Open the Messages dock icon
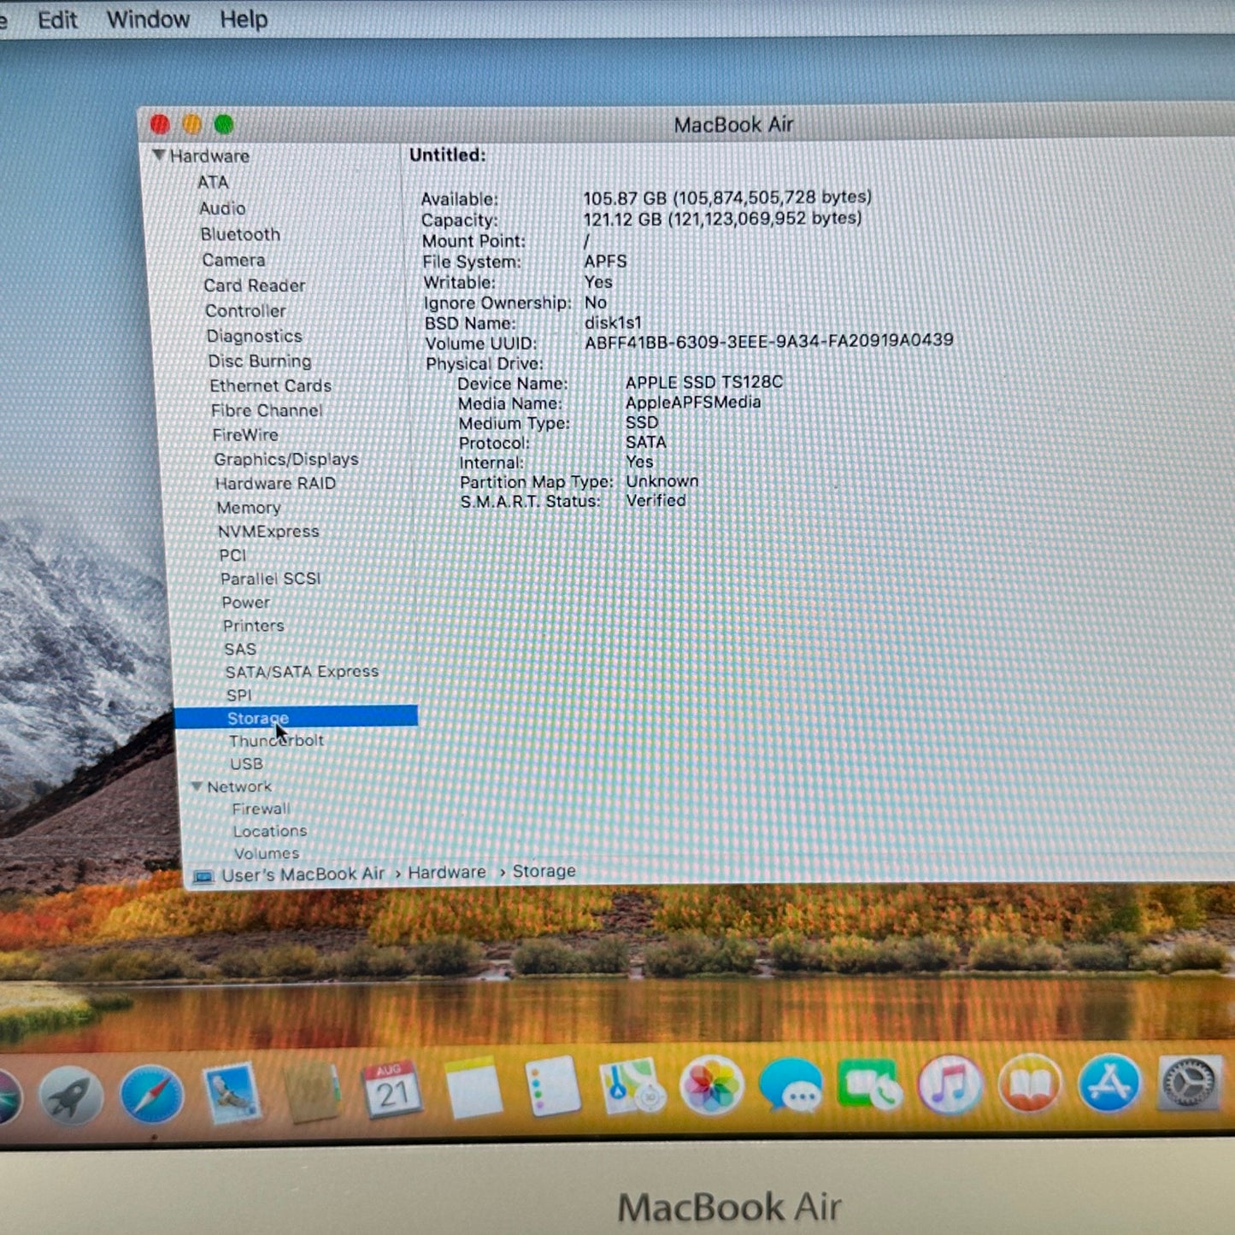The height and width of the screenshot is (1235, 1235). pyautogui.click(x=791, y=1085)
